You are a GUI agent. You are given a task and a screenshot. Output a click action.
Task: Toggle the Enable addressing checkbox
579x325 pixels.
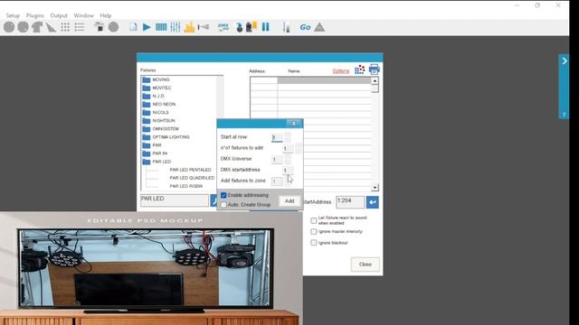click(x=223, y=195)
